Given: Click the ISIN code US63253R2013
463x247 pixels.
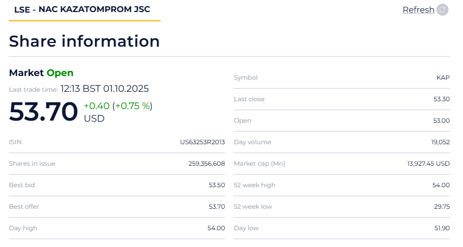Looking at the screenshot, I should pos(202,142).
